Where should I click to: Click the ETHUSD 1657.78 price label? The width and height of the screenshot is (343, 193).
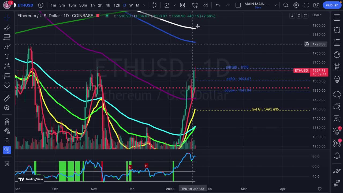tap(311, 72)
